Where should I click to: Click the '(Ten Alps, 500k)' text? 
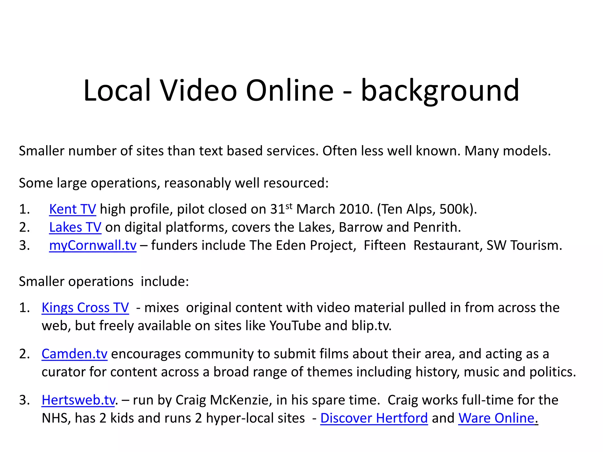click(x=427, y=209)
